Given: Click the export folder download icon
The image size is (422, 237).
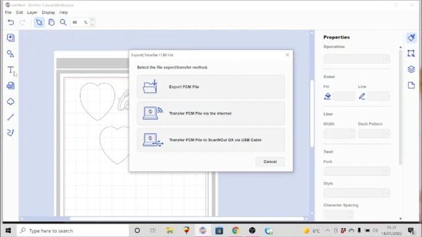Looking at the screenshot, I should [150, 86].
